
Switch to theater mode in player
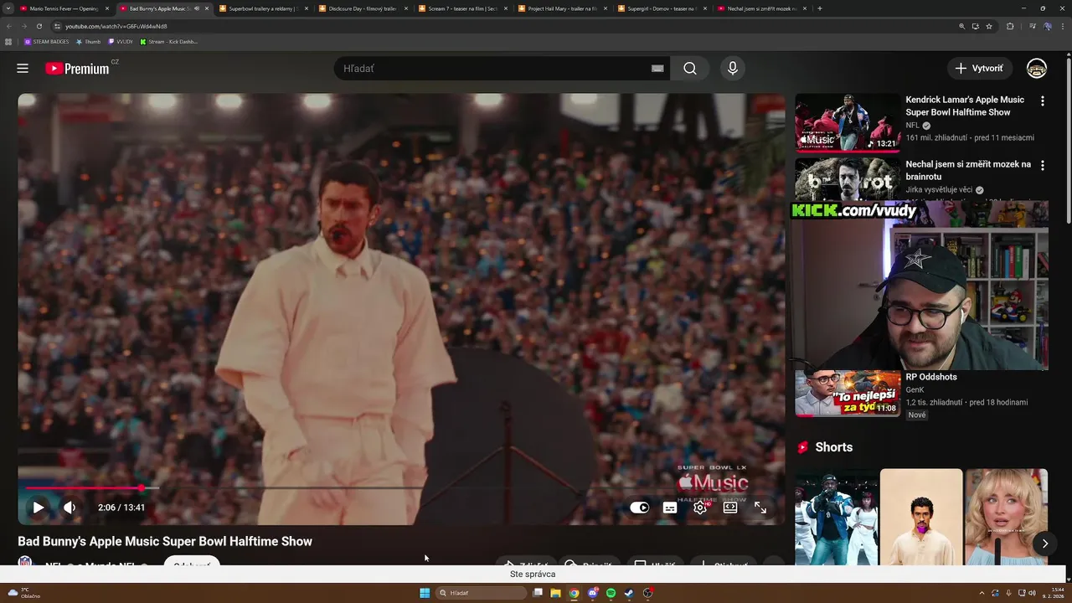tap(730, 508)
